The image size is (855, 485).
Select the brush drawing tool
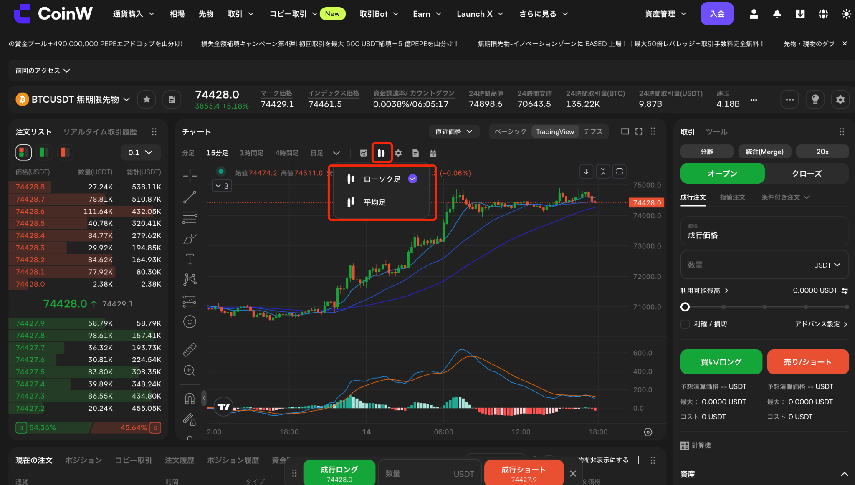coord(190,238)
